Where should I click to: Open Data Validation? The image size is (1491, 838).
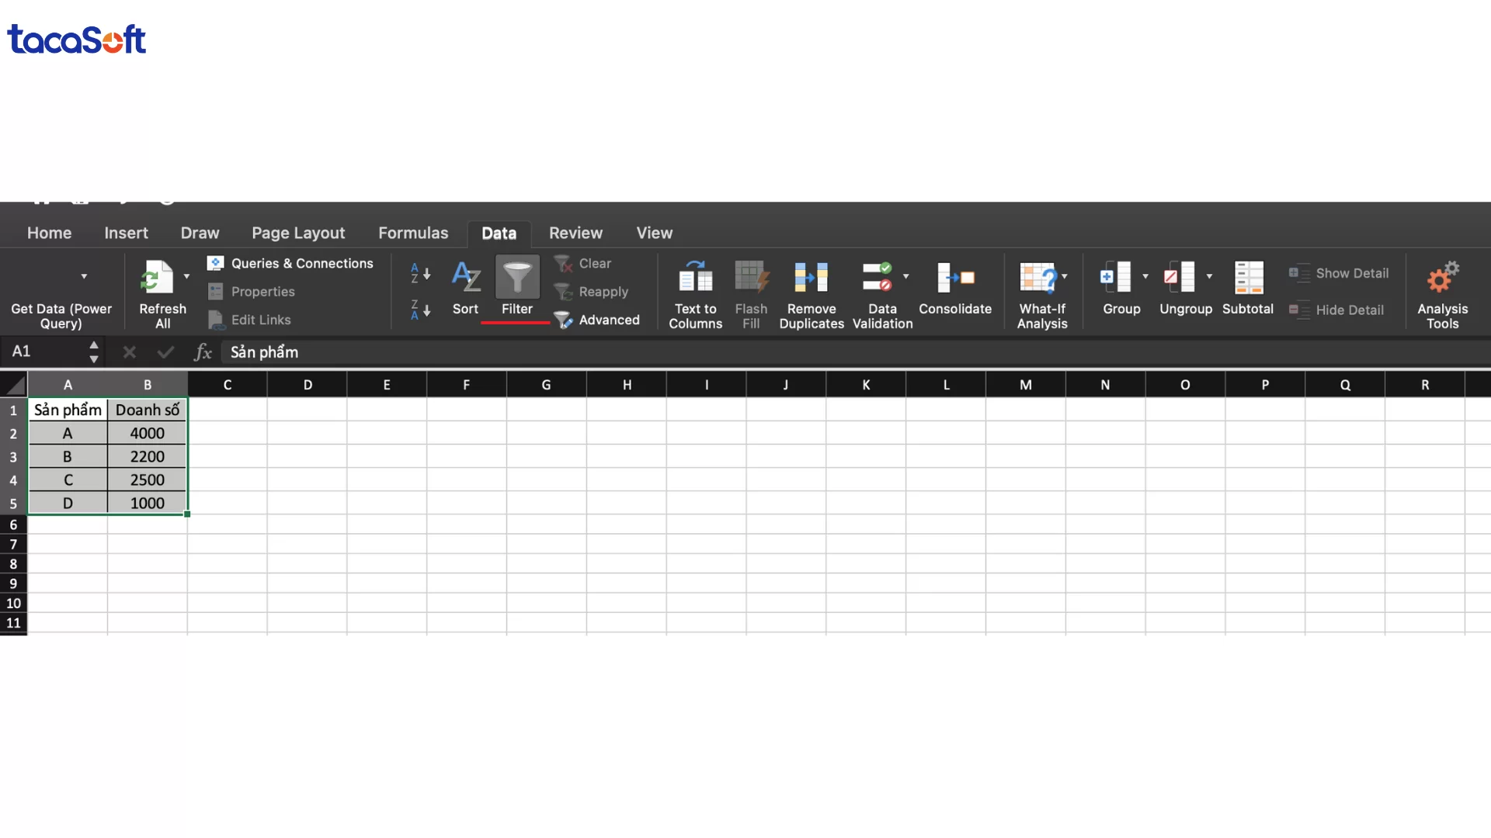click(878, 293)
